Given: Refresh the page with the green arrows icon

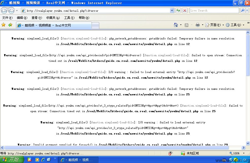Looking at the screenshot, I should (x=178, y=10).
